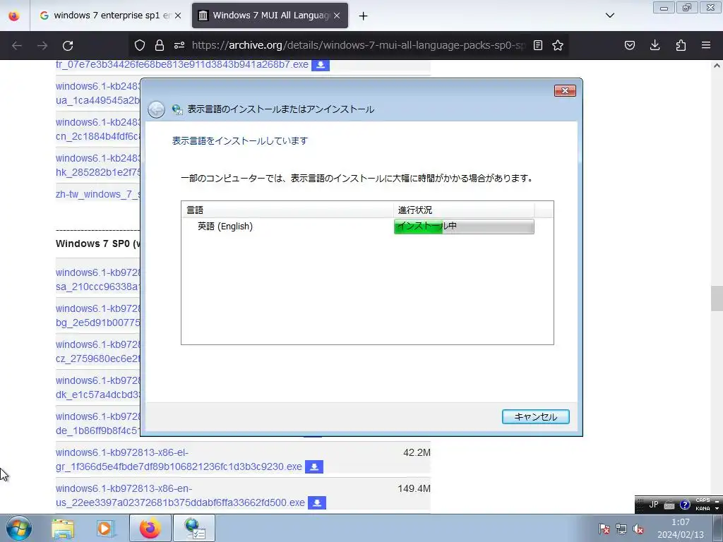
Task: Open the tr_07e7e3b34426 exe link
Action: pyautogui.click(x=182, y=64)
